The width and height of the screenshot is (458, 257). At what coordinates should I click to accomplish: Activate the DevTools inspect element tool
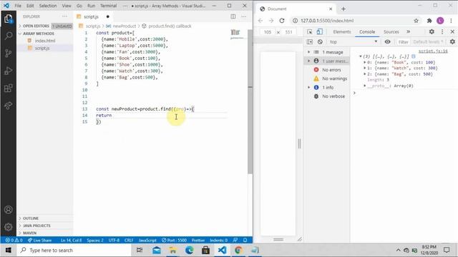310,31
